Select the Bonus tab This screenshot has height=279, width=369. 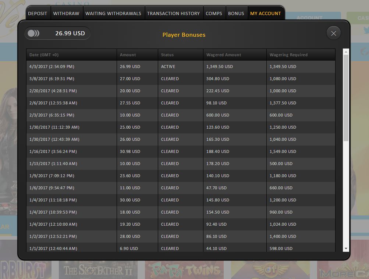(x=236, y=13)
